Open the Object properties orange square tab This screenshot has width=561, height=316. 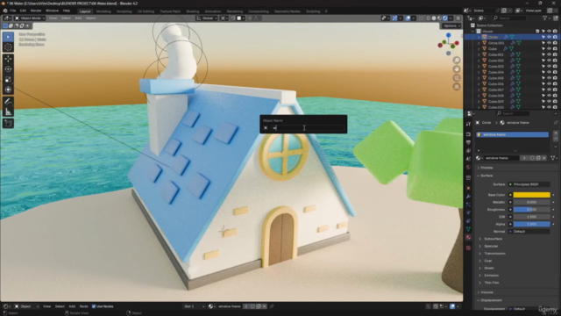click(468, 188)
